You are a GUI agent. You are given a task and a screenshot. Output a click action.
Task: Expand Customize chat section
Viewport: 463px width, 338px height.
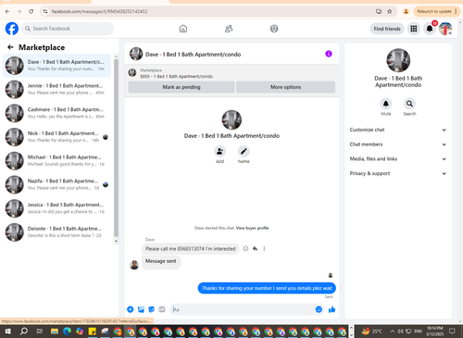[x=398, y=130]
